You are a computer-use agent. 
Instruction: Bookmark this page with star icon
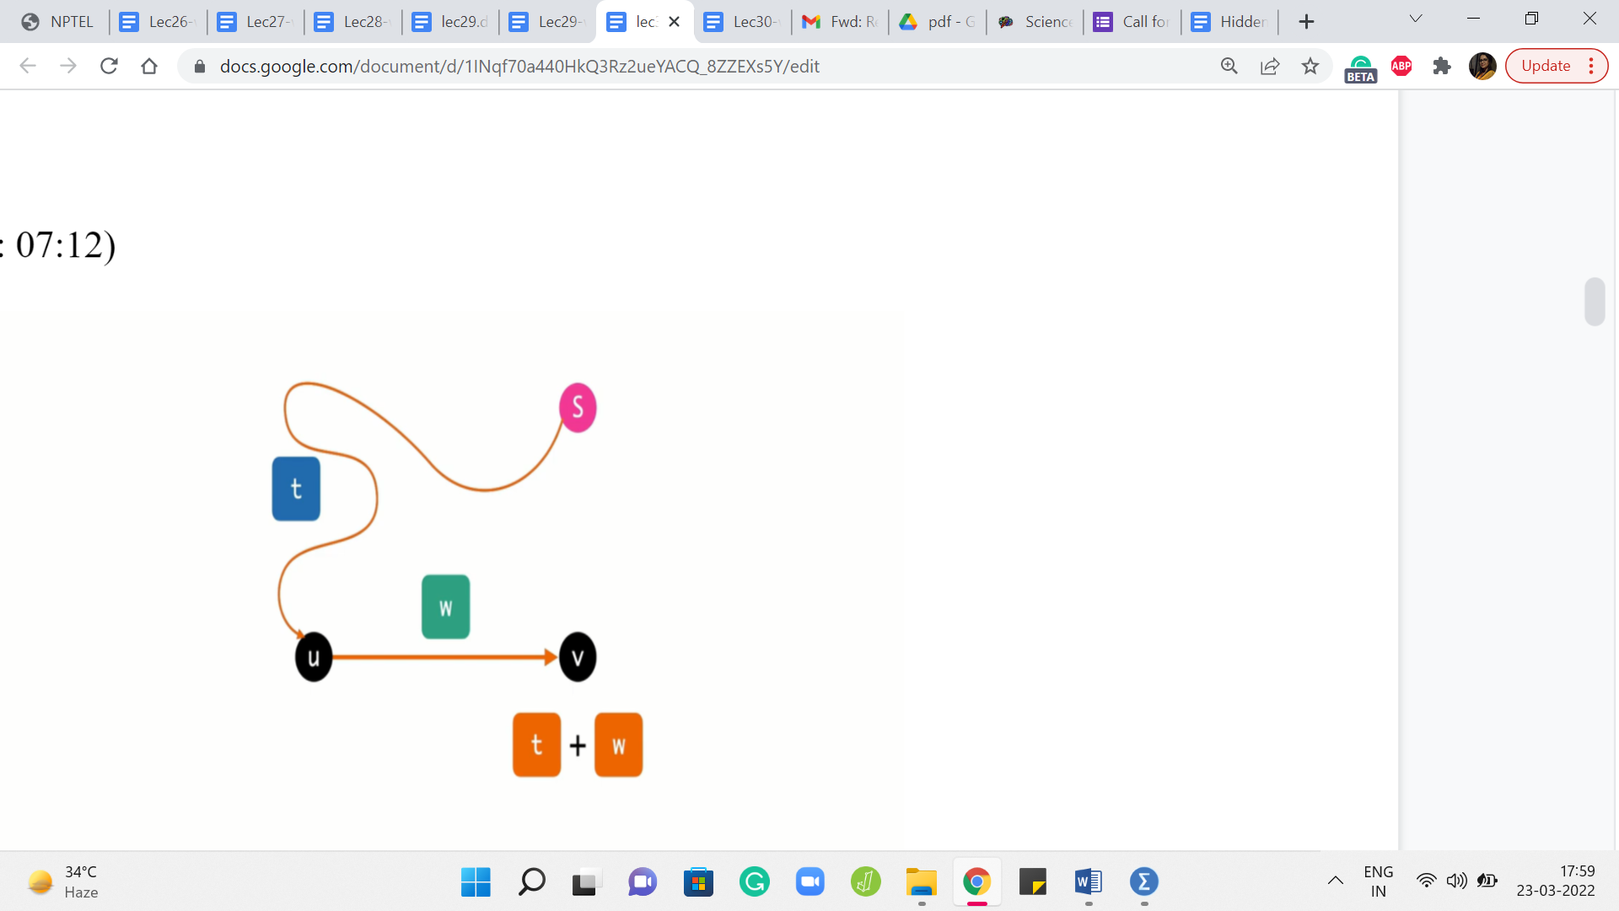coord(1310,66)
